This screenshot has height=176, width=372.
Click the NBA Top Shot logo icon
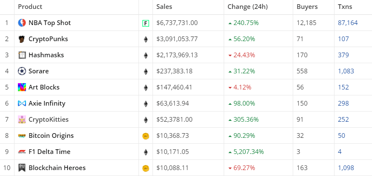[x=22, y=23]
